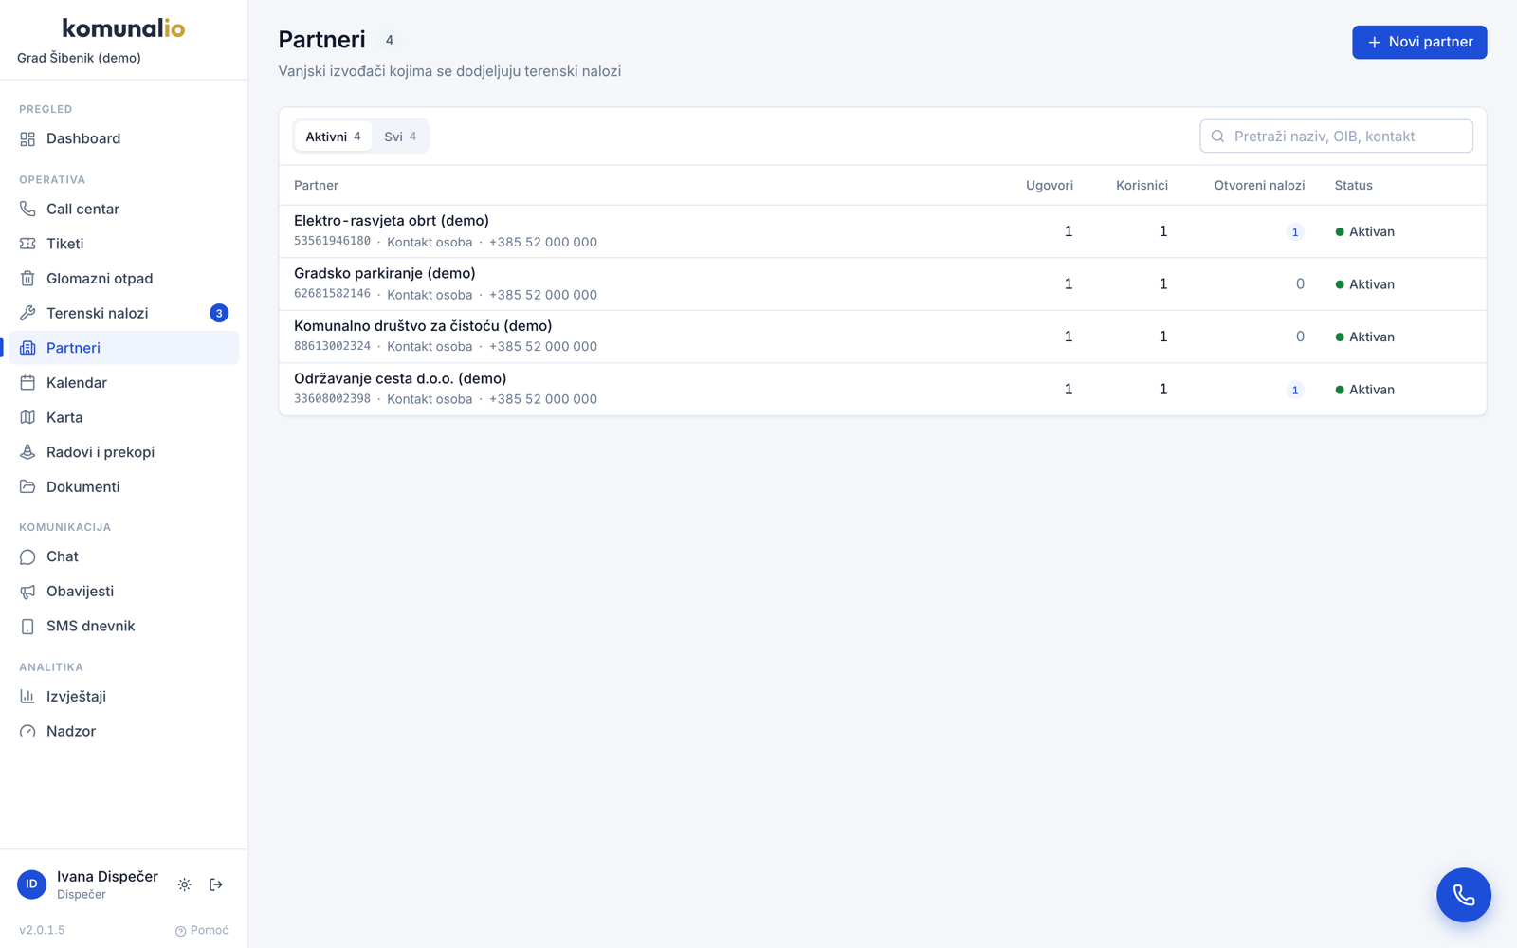The image size is (1517, 948).
Task: Click the ID user avatar
Action: [31, 884]
